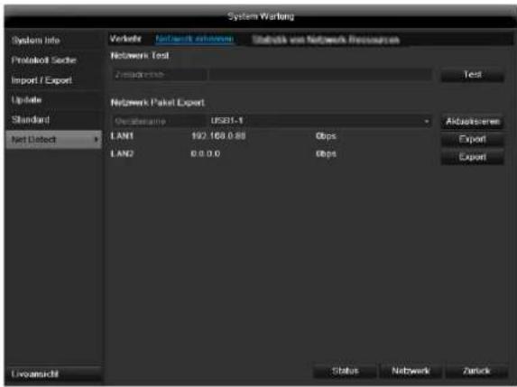Open the USB1-1 device dropdown
The width and height of the screenshot is (517, 387).
[x=320, y=121]
